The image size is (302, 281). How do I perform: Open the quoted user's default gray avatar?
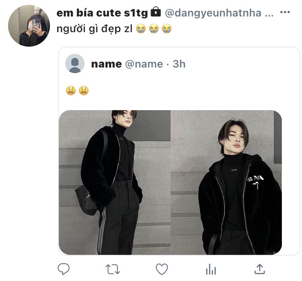tap(75, 64)
